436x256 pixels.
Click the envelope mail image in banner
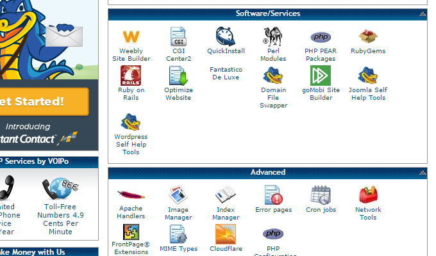64,35
